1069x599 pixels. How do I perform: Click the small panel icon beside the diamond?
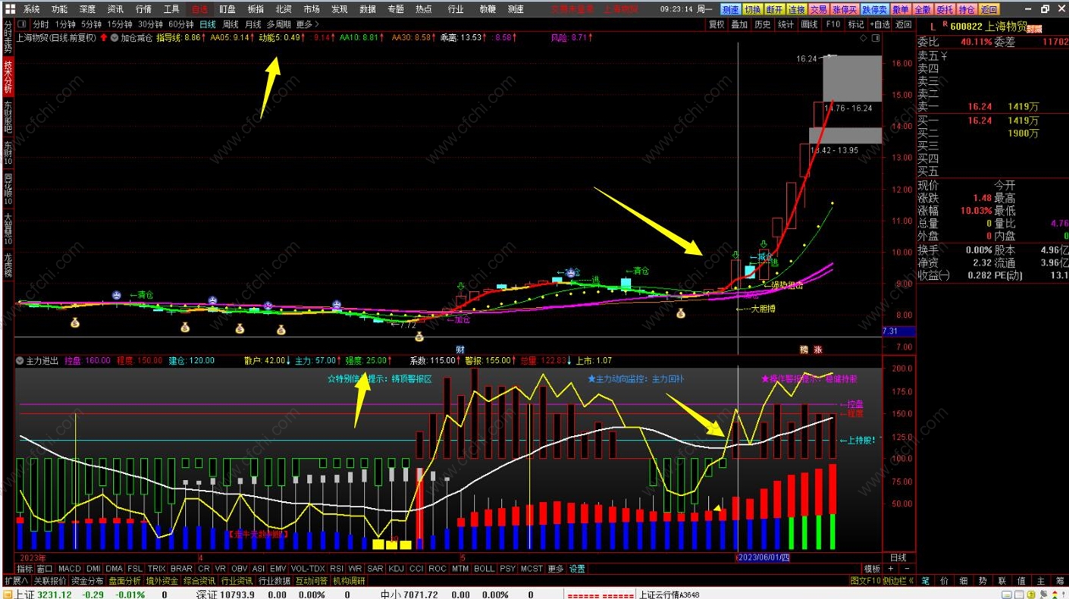coord(875,38)
